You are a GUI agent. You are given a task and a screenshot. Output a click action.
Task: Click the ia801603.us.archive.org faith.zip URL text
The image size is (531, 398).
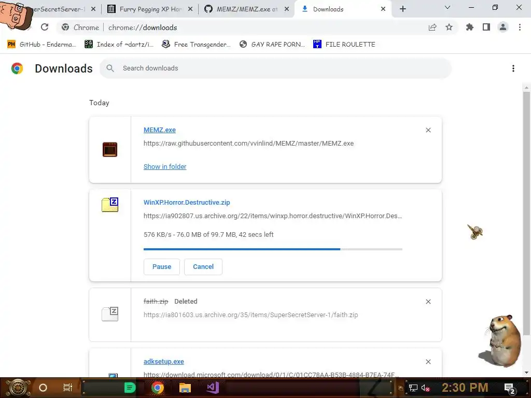250,315
